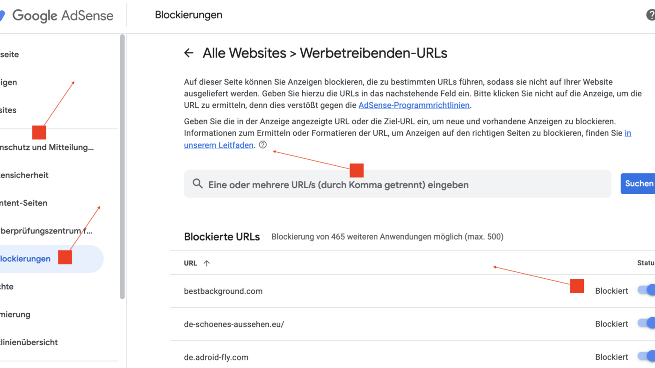Viewport: 655px width, 368px height.
Task: Click the URL column header
Action: [x=190, y=263]
